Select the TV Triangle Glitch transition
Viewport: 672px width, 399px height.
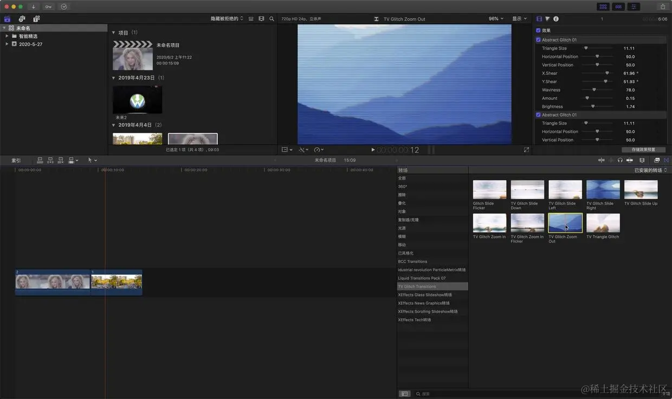603,223
